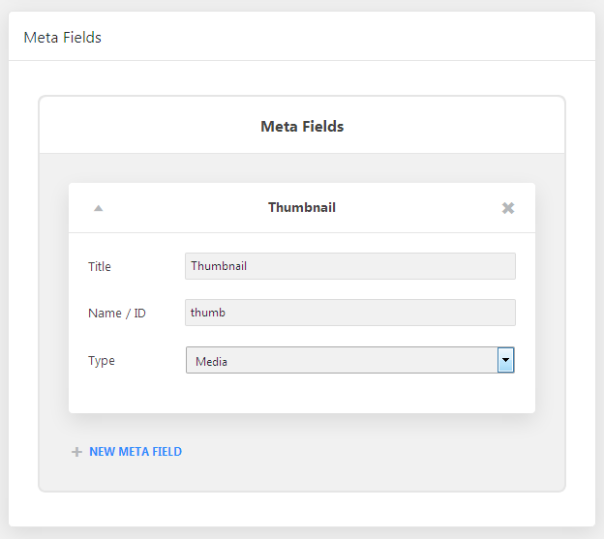The height and width of the screenshot is (539, 604).
Task: Click the Title label
Action: point(100,266)
